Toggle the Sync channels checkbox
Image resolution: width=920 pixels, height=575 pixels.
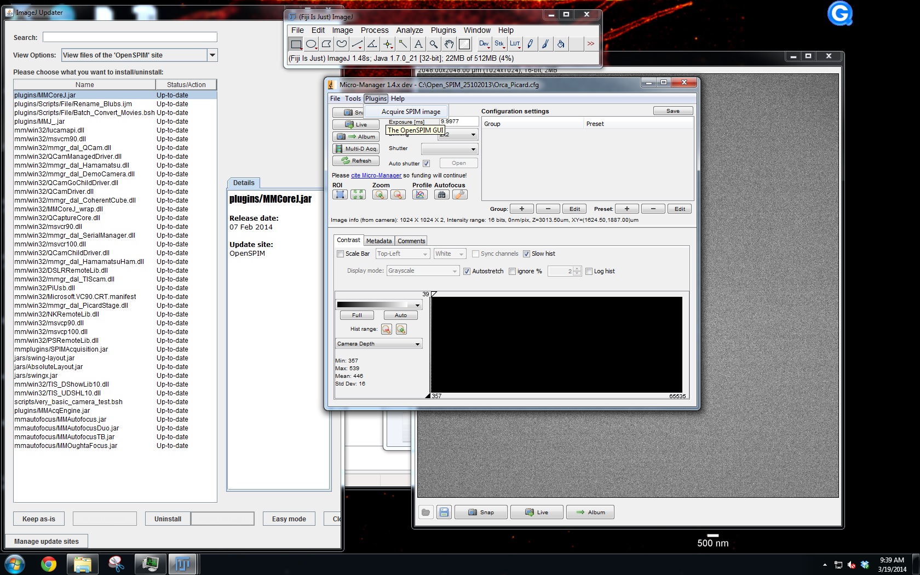point(475,254)
